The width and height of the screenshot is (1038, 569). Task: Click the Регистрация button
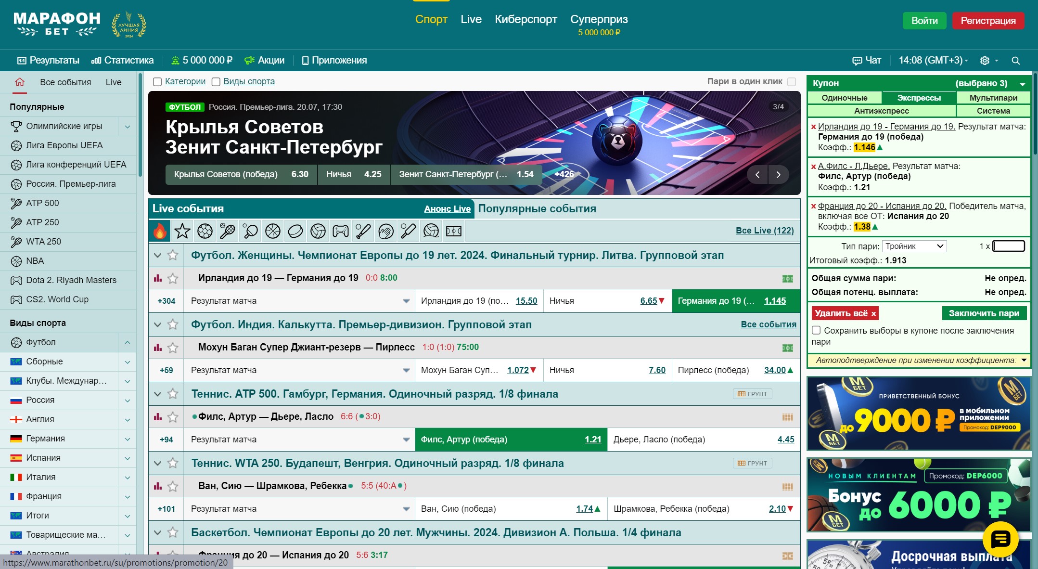tap(987, 21)
